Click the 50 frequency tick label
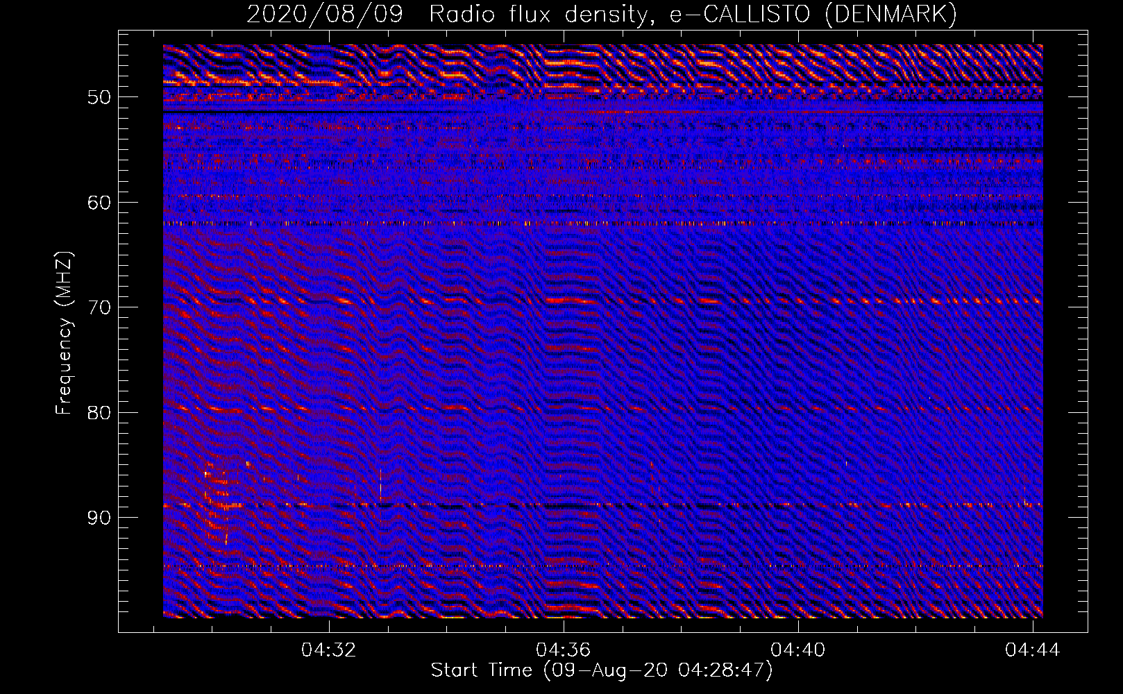Image resolution: width=1123 pixels, height=694 pixels. point(99,97)
